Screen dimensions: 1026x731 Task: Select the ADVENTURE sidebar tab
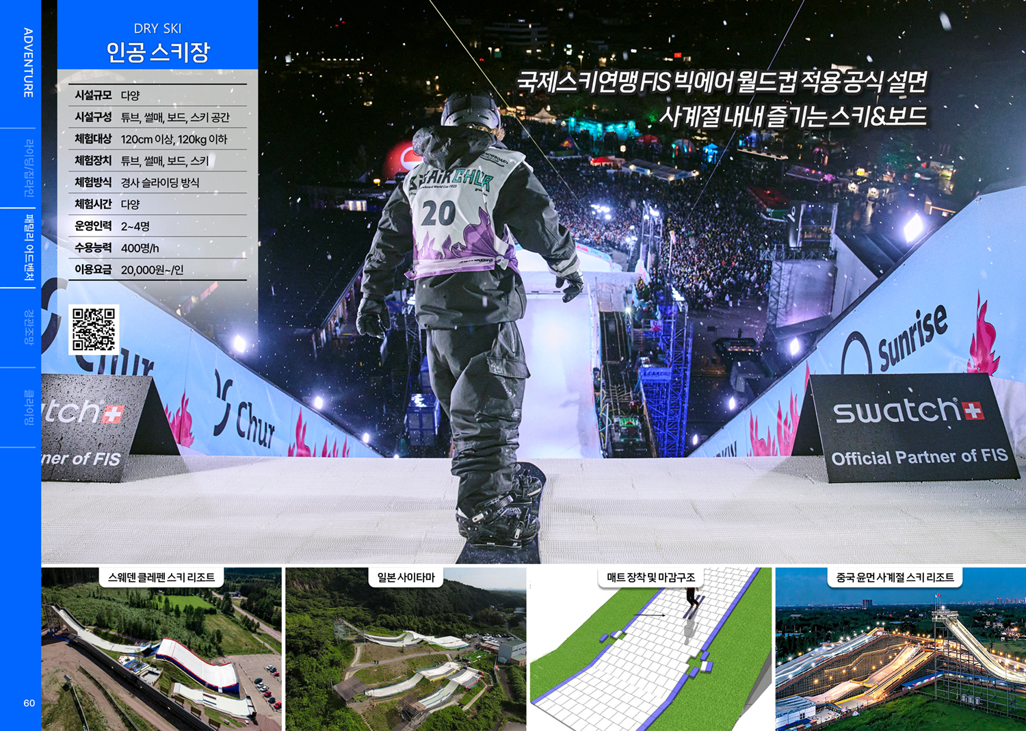[x=28, y=63]
